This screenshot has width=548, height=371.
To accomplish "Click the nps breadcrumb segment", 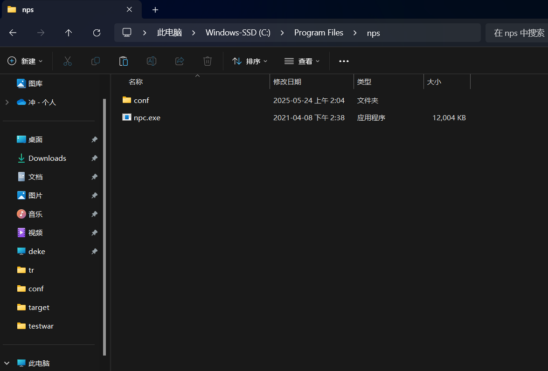I will click(x=373, y=33).
